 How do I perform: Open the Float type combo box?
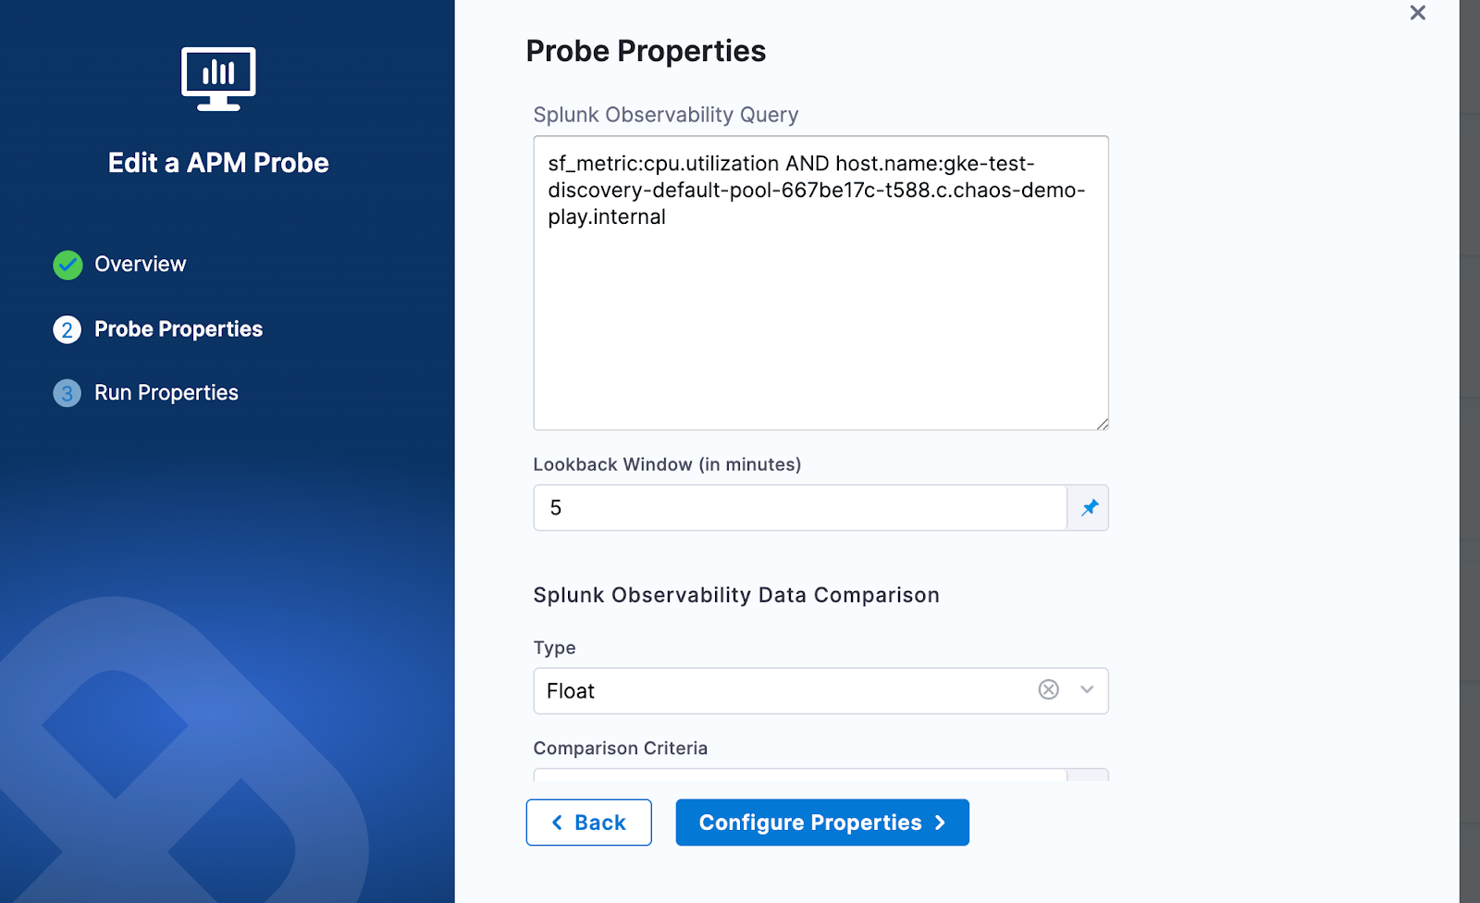[786, 691]
